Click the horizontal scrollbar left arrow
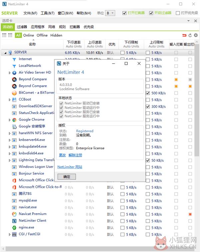Image resolution: width=200 pixels, height=252 pixels. click(3, 249)
